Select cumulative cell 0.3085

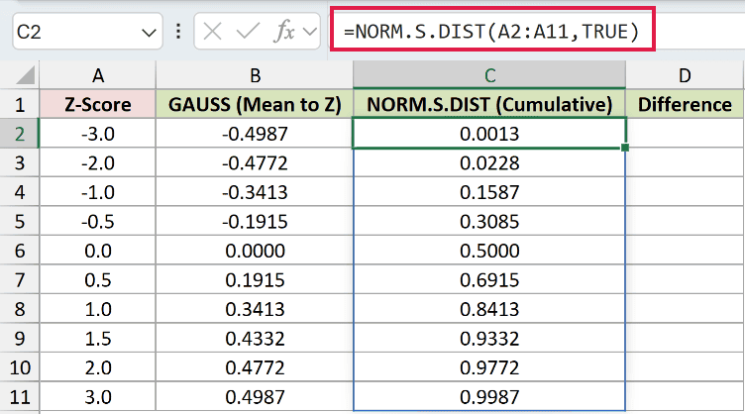coord(489,221)
